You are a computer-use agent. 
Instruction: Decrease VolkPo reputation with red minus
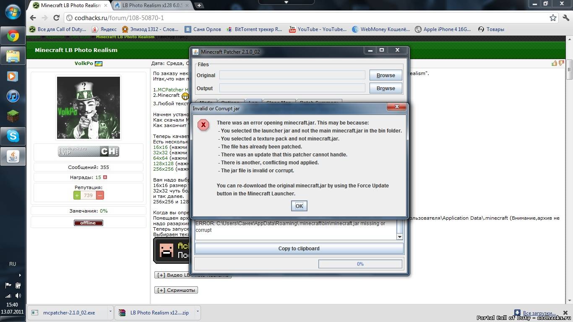click(100, 195)
